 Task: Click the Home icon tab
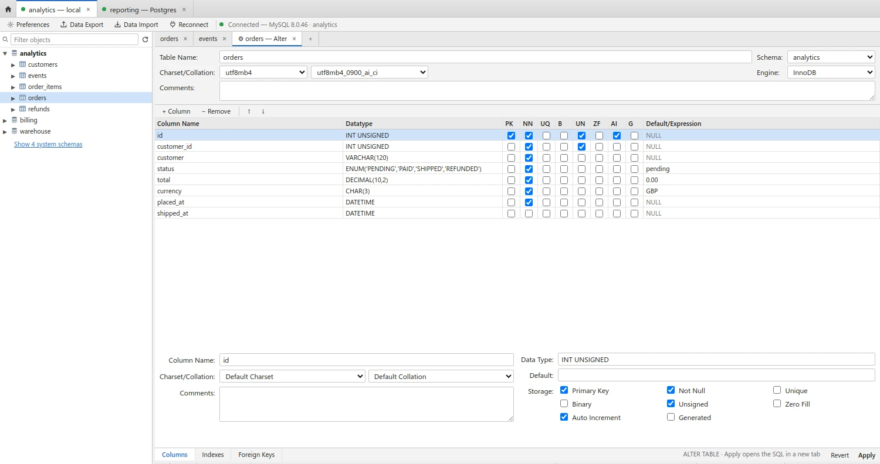[8, 9]
